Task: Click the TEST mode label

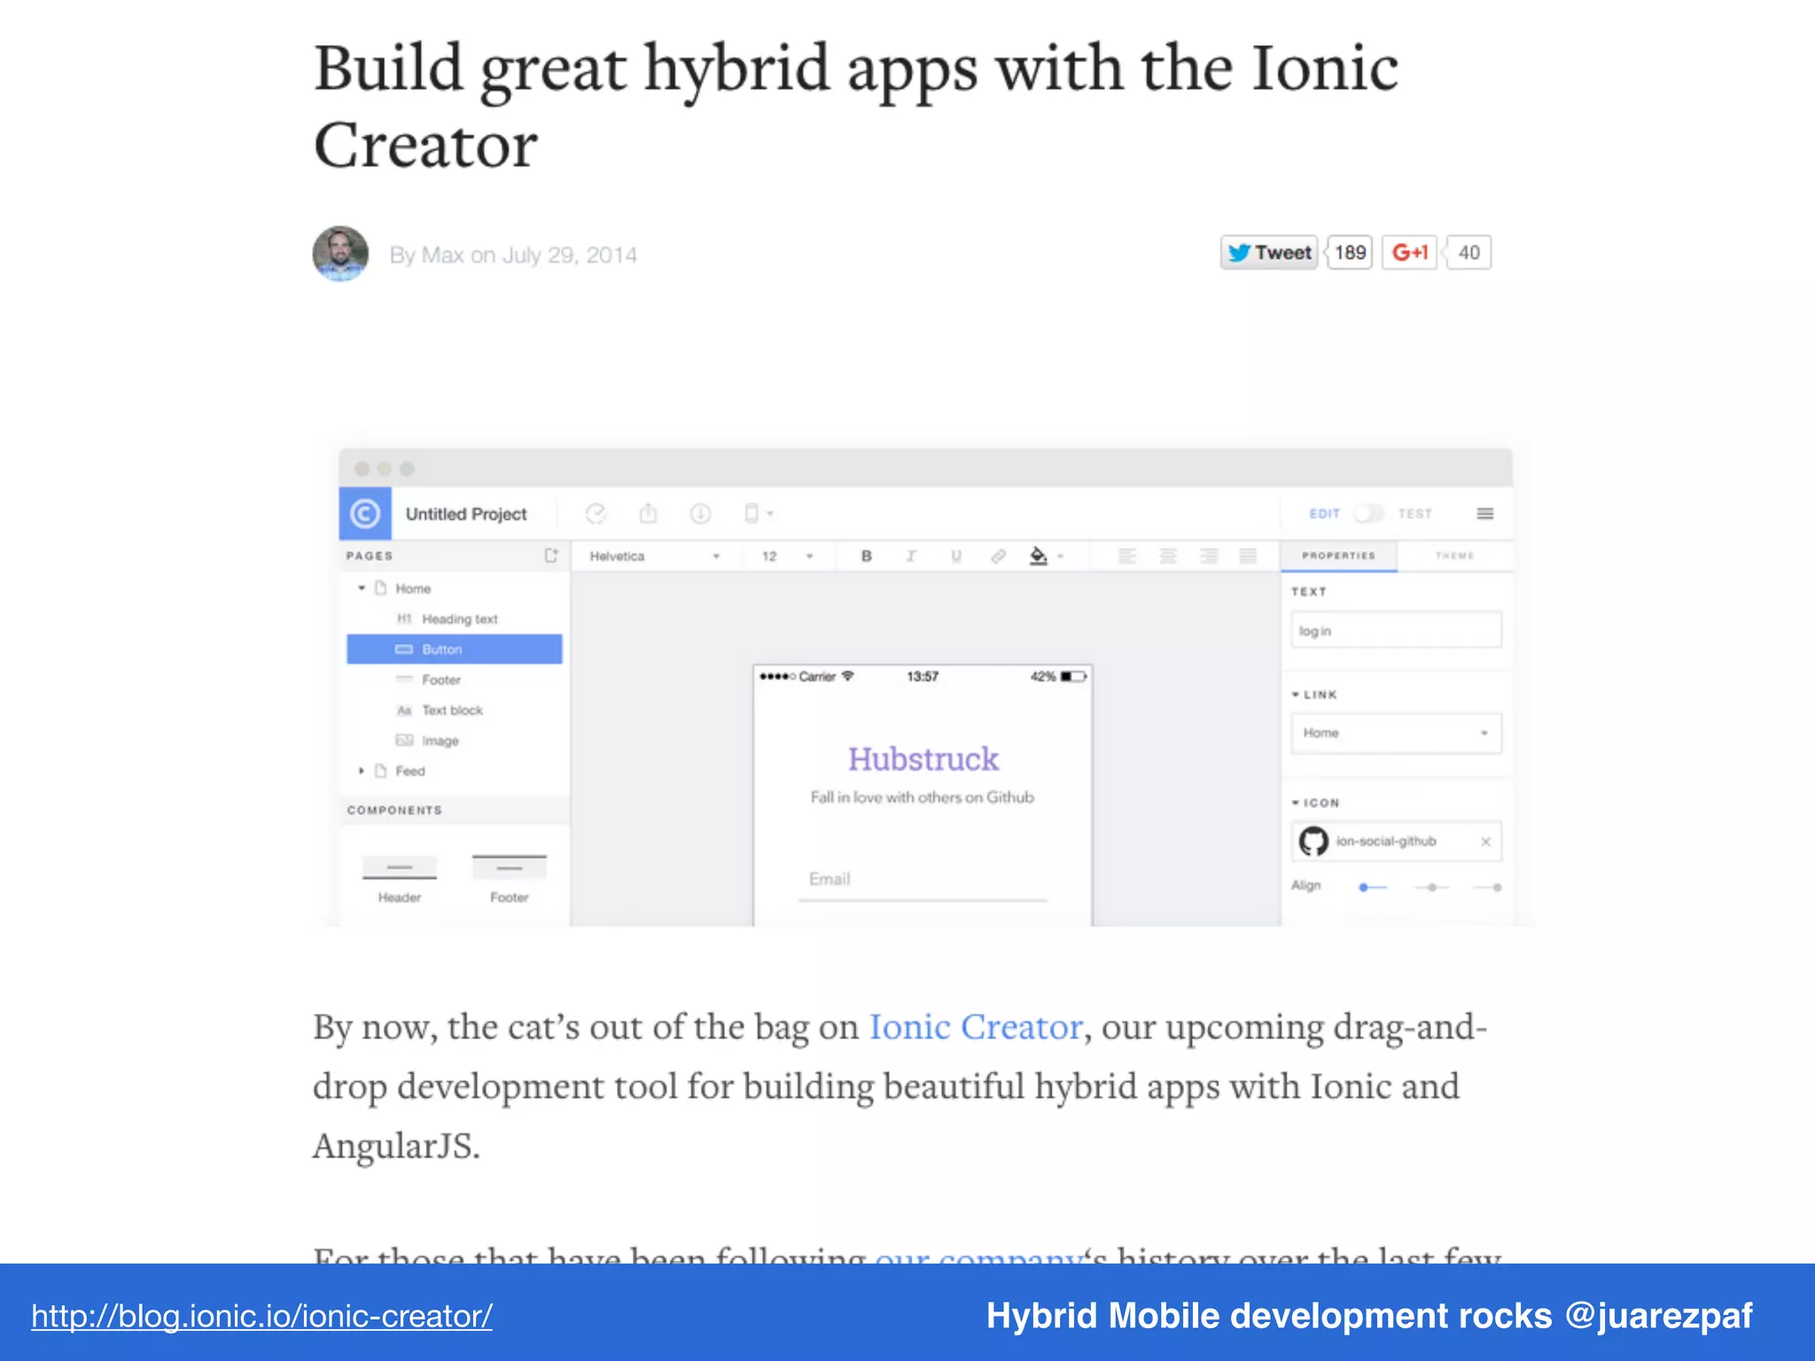Action: (1415, 514)
